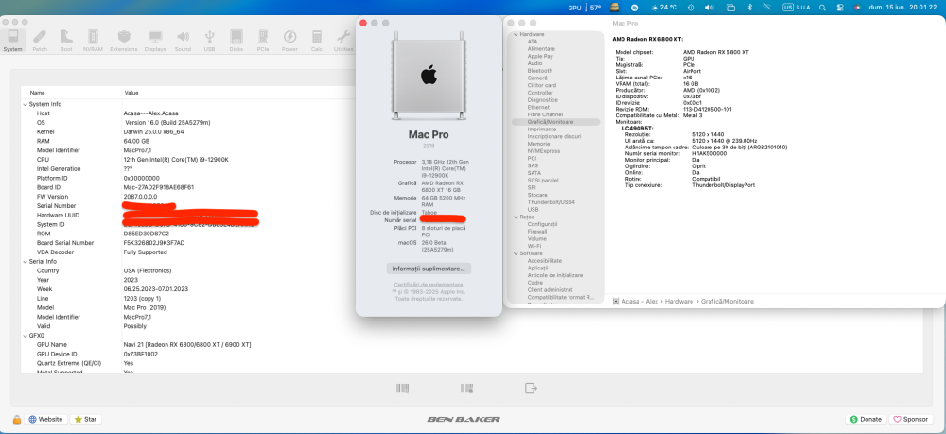Open the Time Machine menu bar icon
946x434 pixels.
(x=691, y=8)
